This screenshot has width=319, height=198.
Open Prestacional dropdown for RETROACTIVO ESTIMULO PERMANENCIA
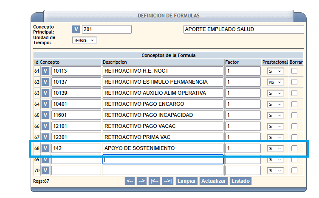(x=275, y=82)
